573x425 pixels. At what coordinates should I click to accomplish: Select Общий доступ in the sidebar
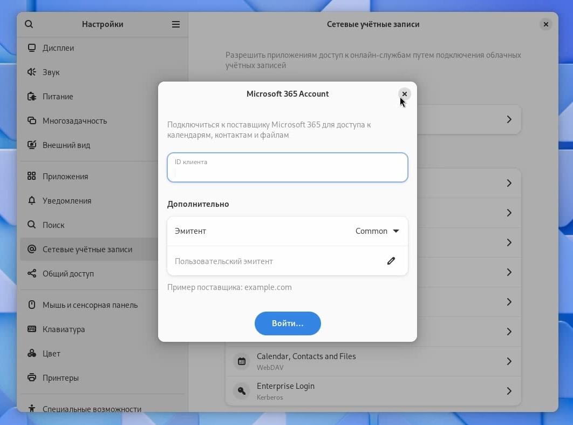click(x=103, y=273)
